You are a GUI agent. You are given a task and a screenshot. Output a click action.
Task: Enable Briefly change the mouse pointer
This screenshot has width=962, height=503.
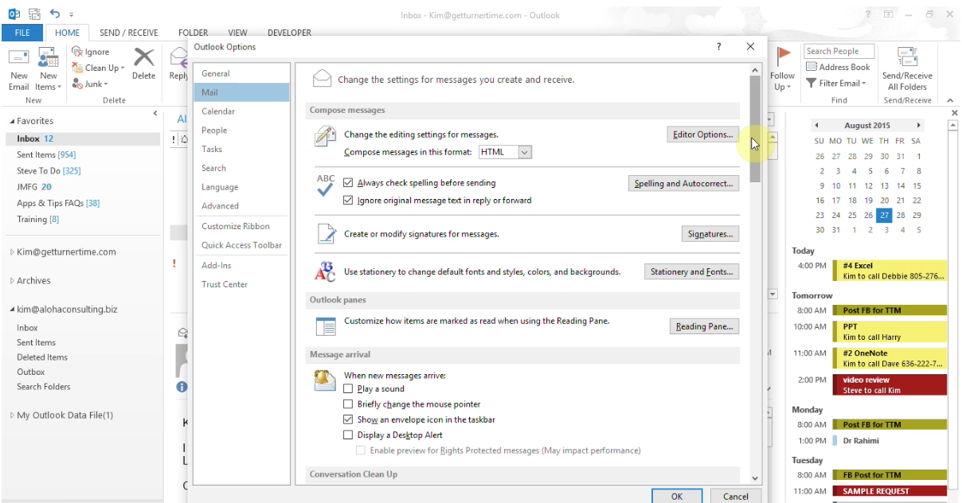[x=348, y=404]
